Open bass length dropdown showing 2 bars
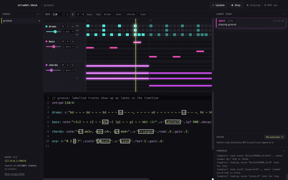Viewport: 288px width, 180px height. pos(68,47)
